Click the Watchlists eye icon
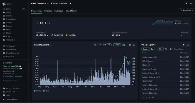 point(4,56)
